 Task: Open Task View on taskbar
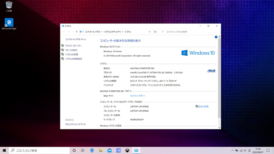pyautogui.click(x=83, y=150)
